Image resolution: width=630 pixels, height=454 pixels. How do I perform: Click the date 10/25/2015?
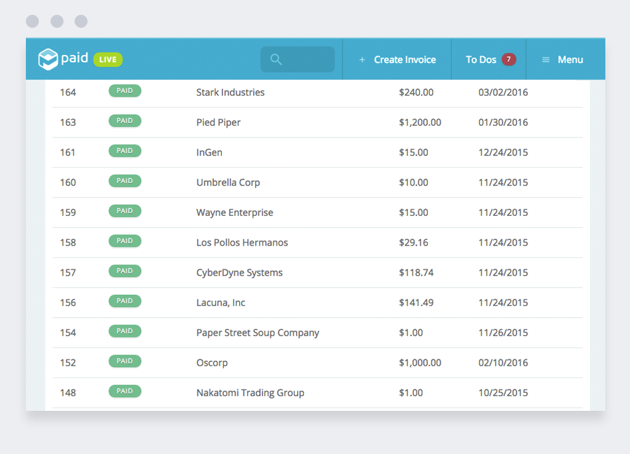click(503, 392)
